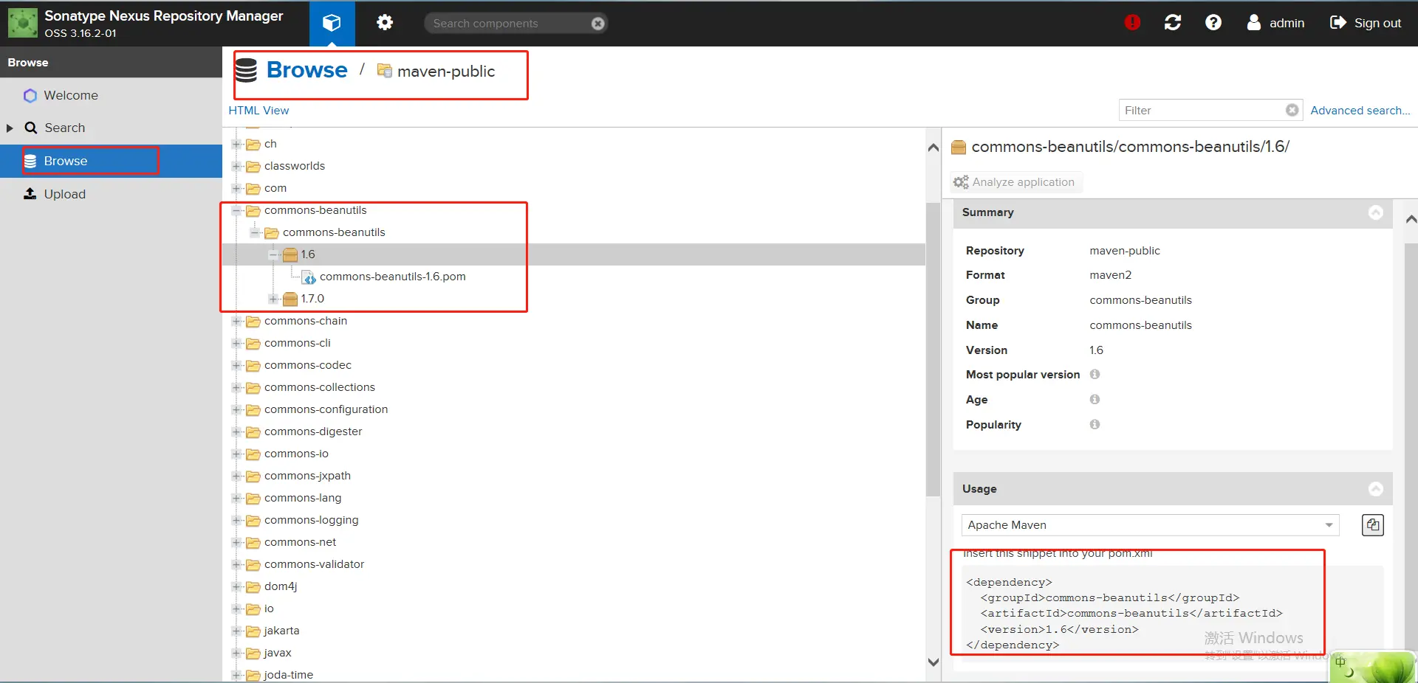The width and height of the screenshot is (1418, 683).
Task: Clear the Filter field
Action: click(x=1292, y=110)
